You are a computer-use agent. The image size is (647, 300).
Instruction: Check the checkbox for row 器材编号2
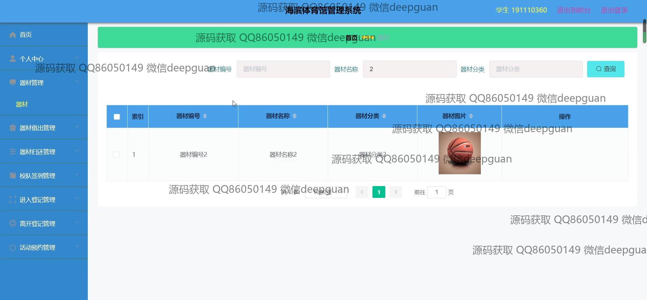point(116,155)
